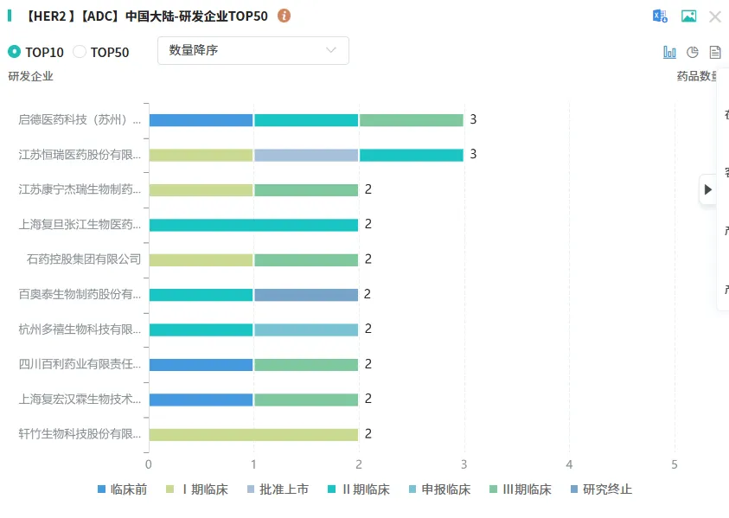Hide the 批准上市 legend series
Screen dimensions: 729x518
[278, 489]
